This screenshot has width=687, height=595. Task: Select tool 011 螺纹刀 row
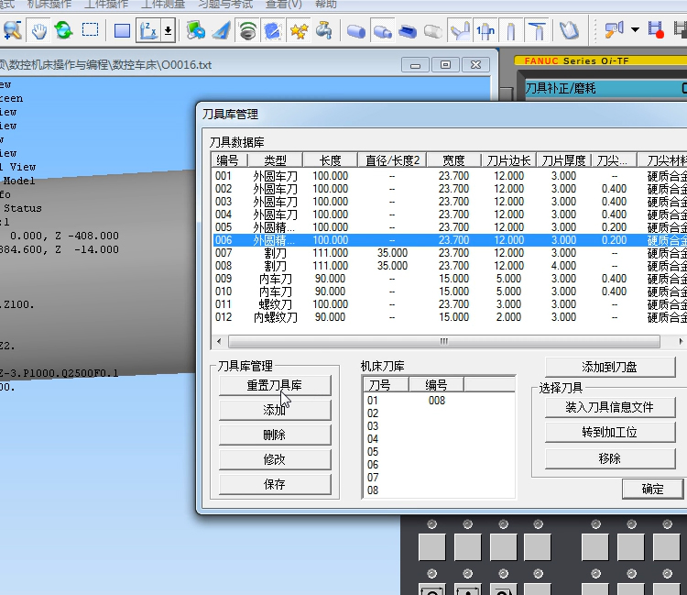coord(449,304)
